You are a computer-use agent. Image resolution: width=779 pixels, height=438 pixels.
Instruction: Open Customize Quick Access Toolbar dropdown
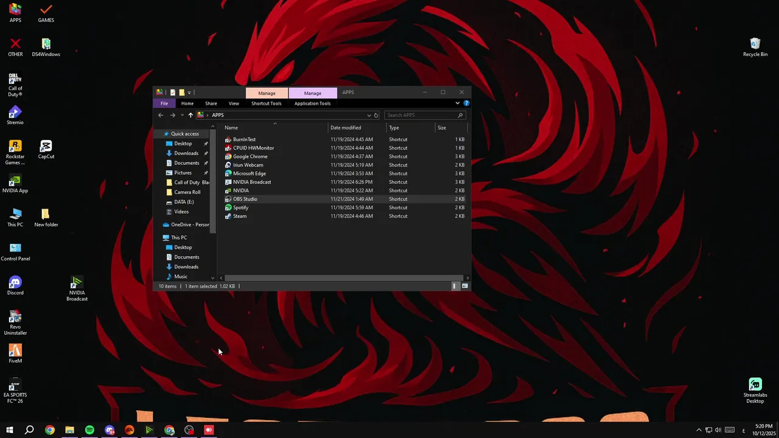click(x=189, y=92)
